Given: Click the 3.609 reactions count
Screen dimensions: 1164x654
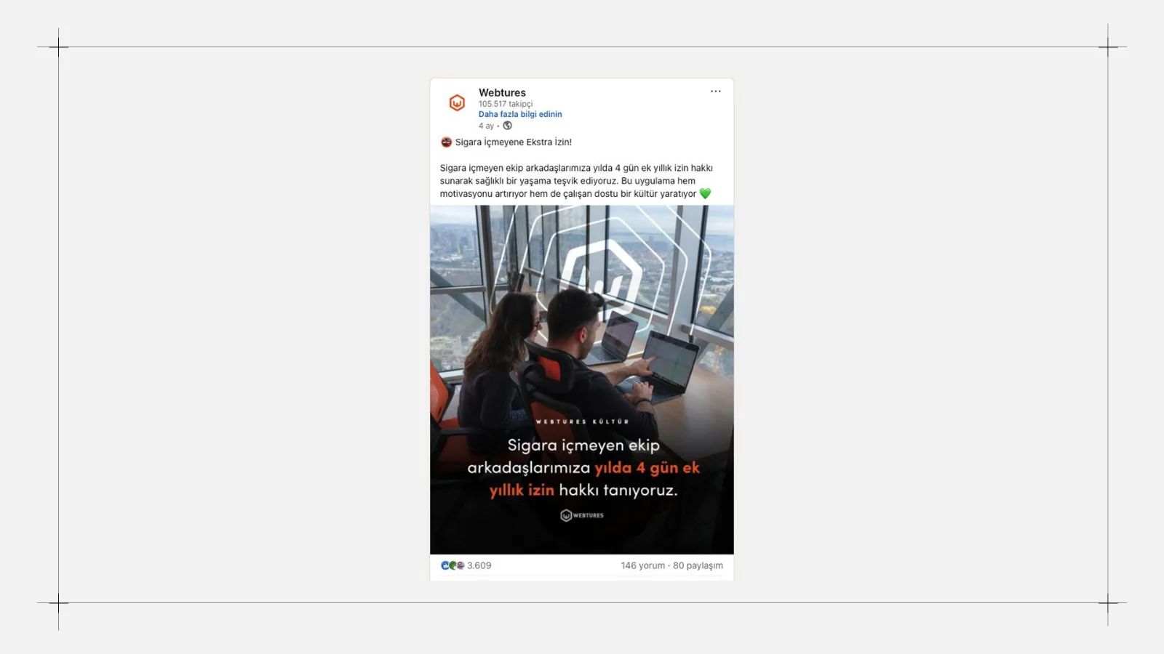Looking at the screenshot, I should [x=479, y=565].
